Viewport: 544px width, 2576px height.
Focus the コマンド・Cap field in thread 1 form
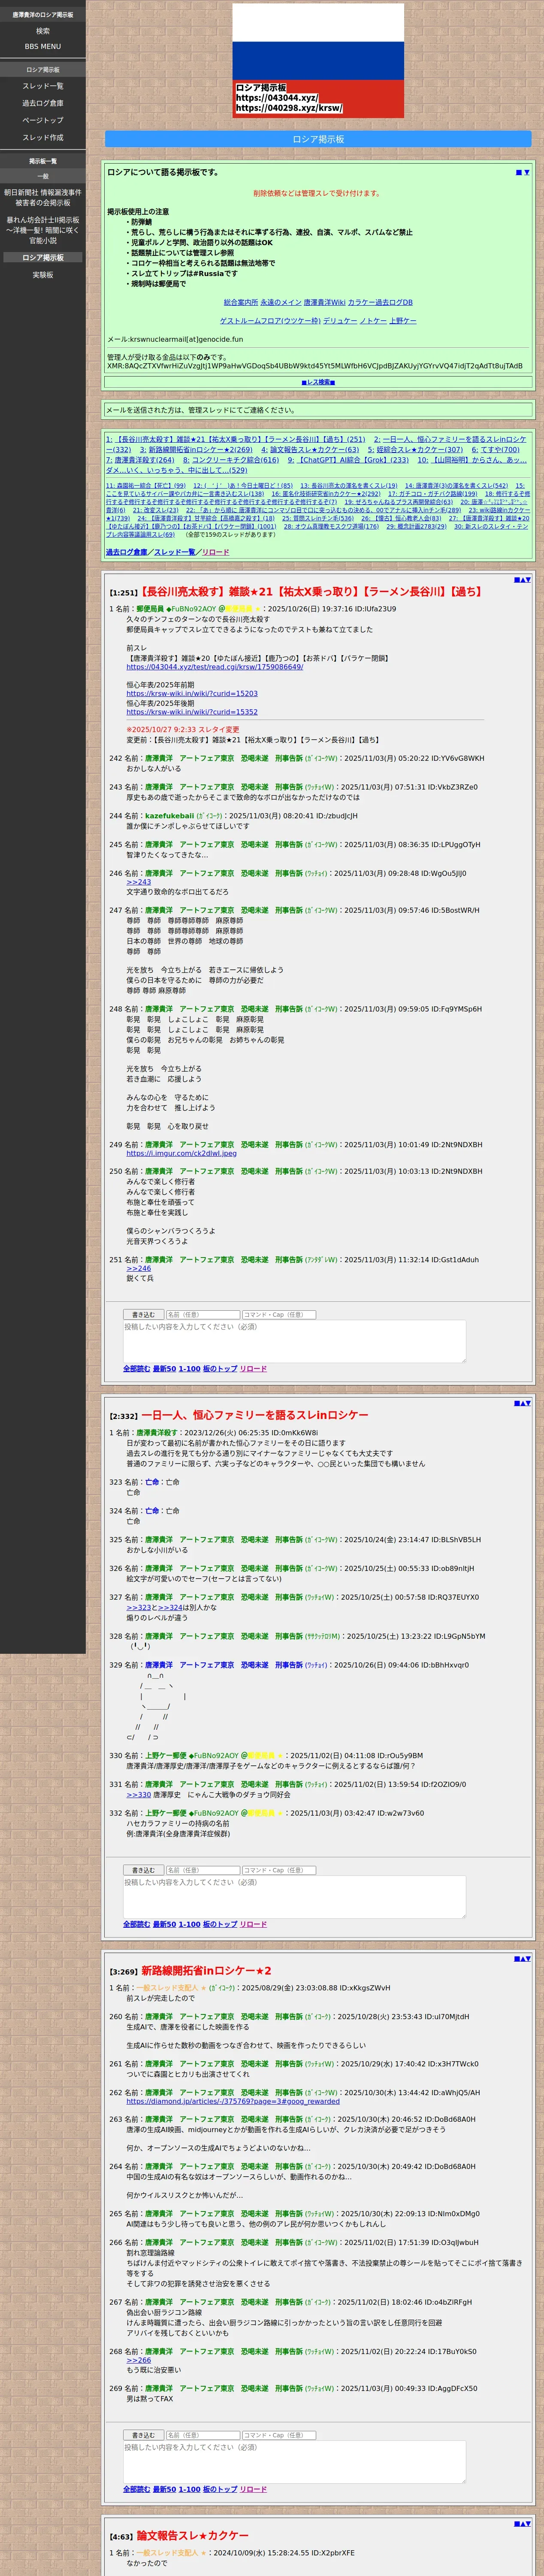[x=279, y=1314]
